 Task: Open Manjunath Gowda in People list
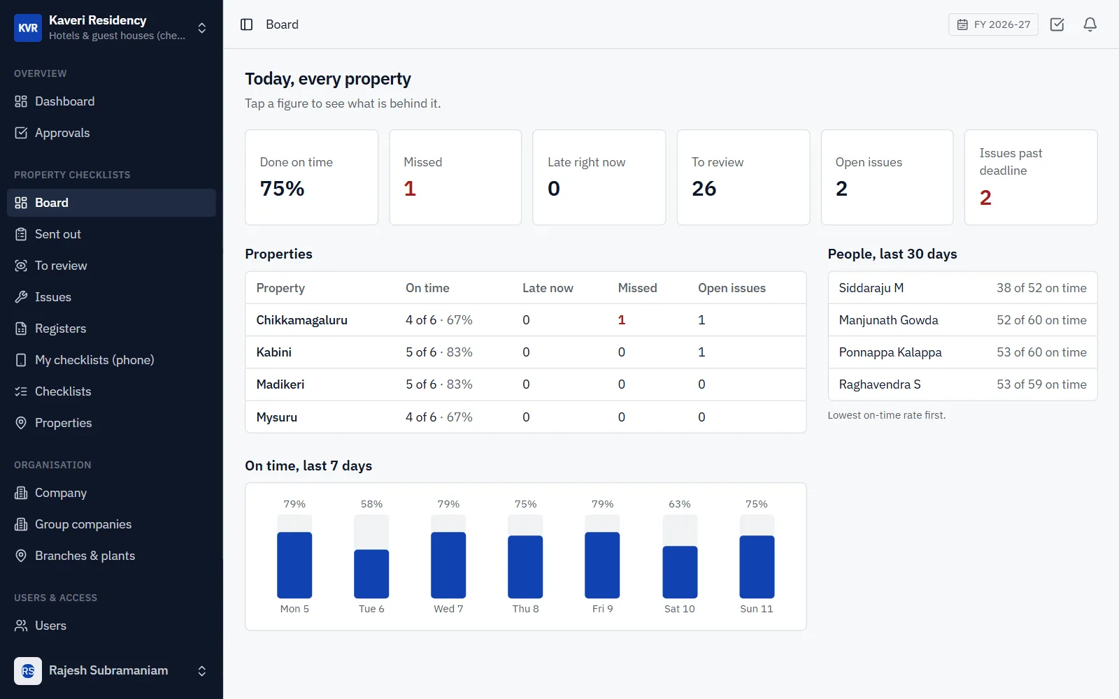(x=962, y=320)
